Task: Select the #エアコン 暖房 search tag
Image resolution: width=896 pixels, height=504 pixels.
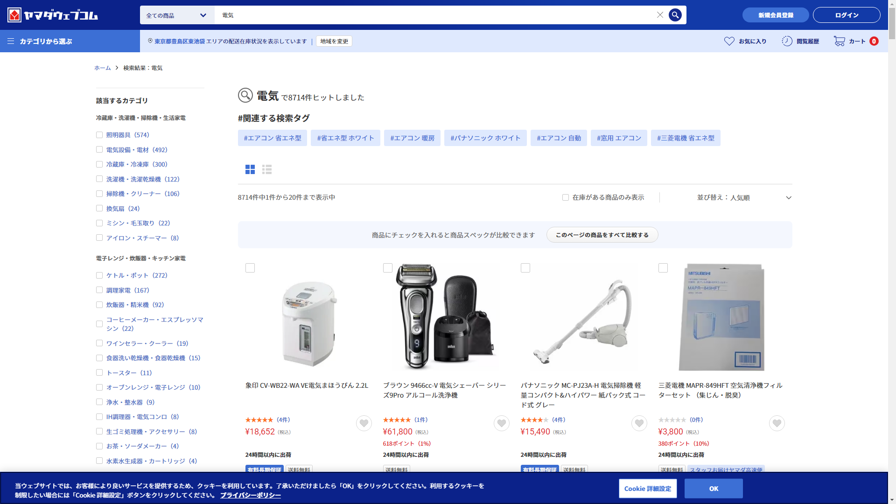Action: pyautogui.click(x=412, y=138)
